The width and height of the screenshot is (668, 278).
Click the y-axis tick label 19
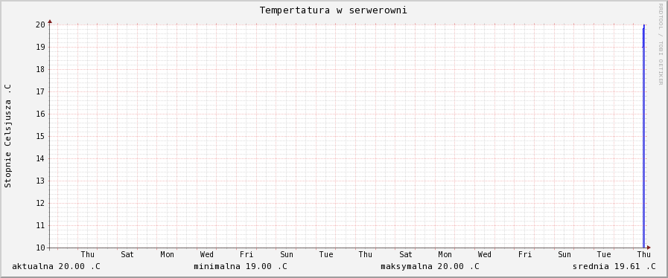(x=40, y=47)
